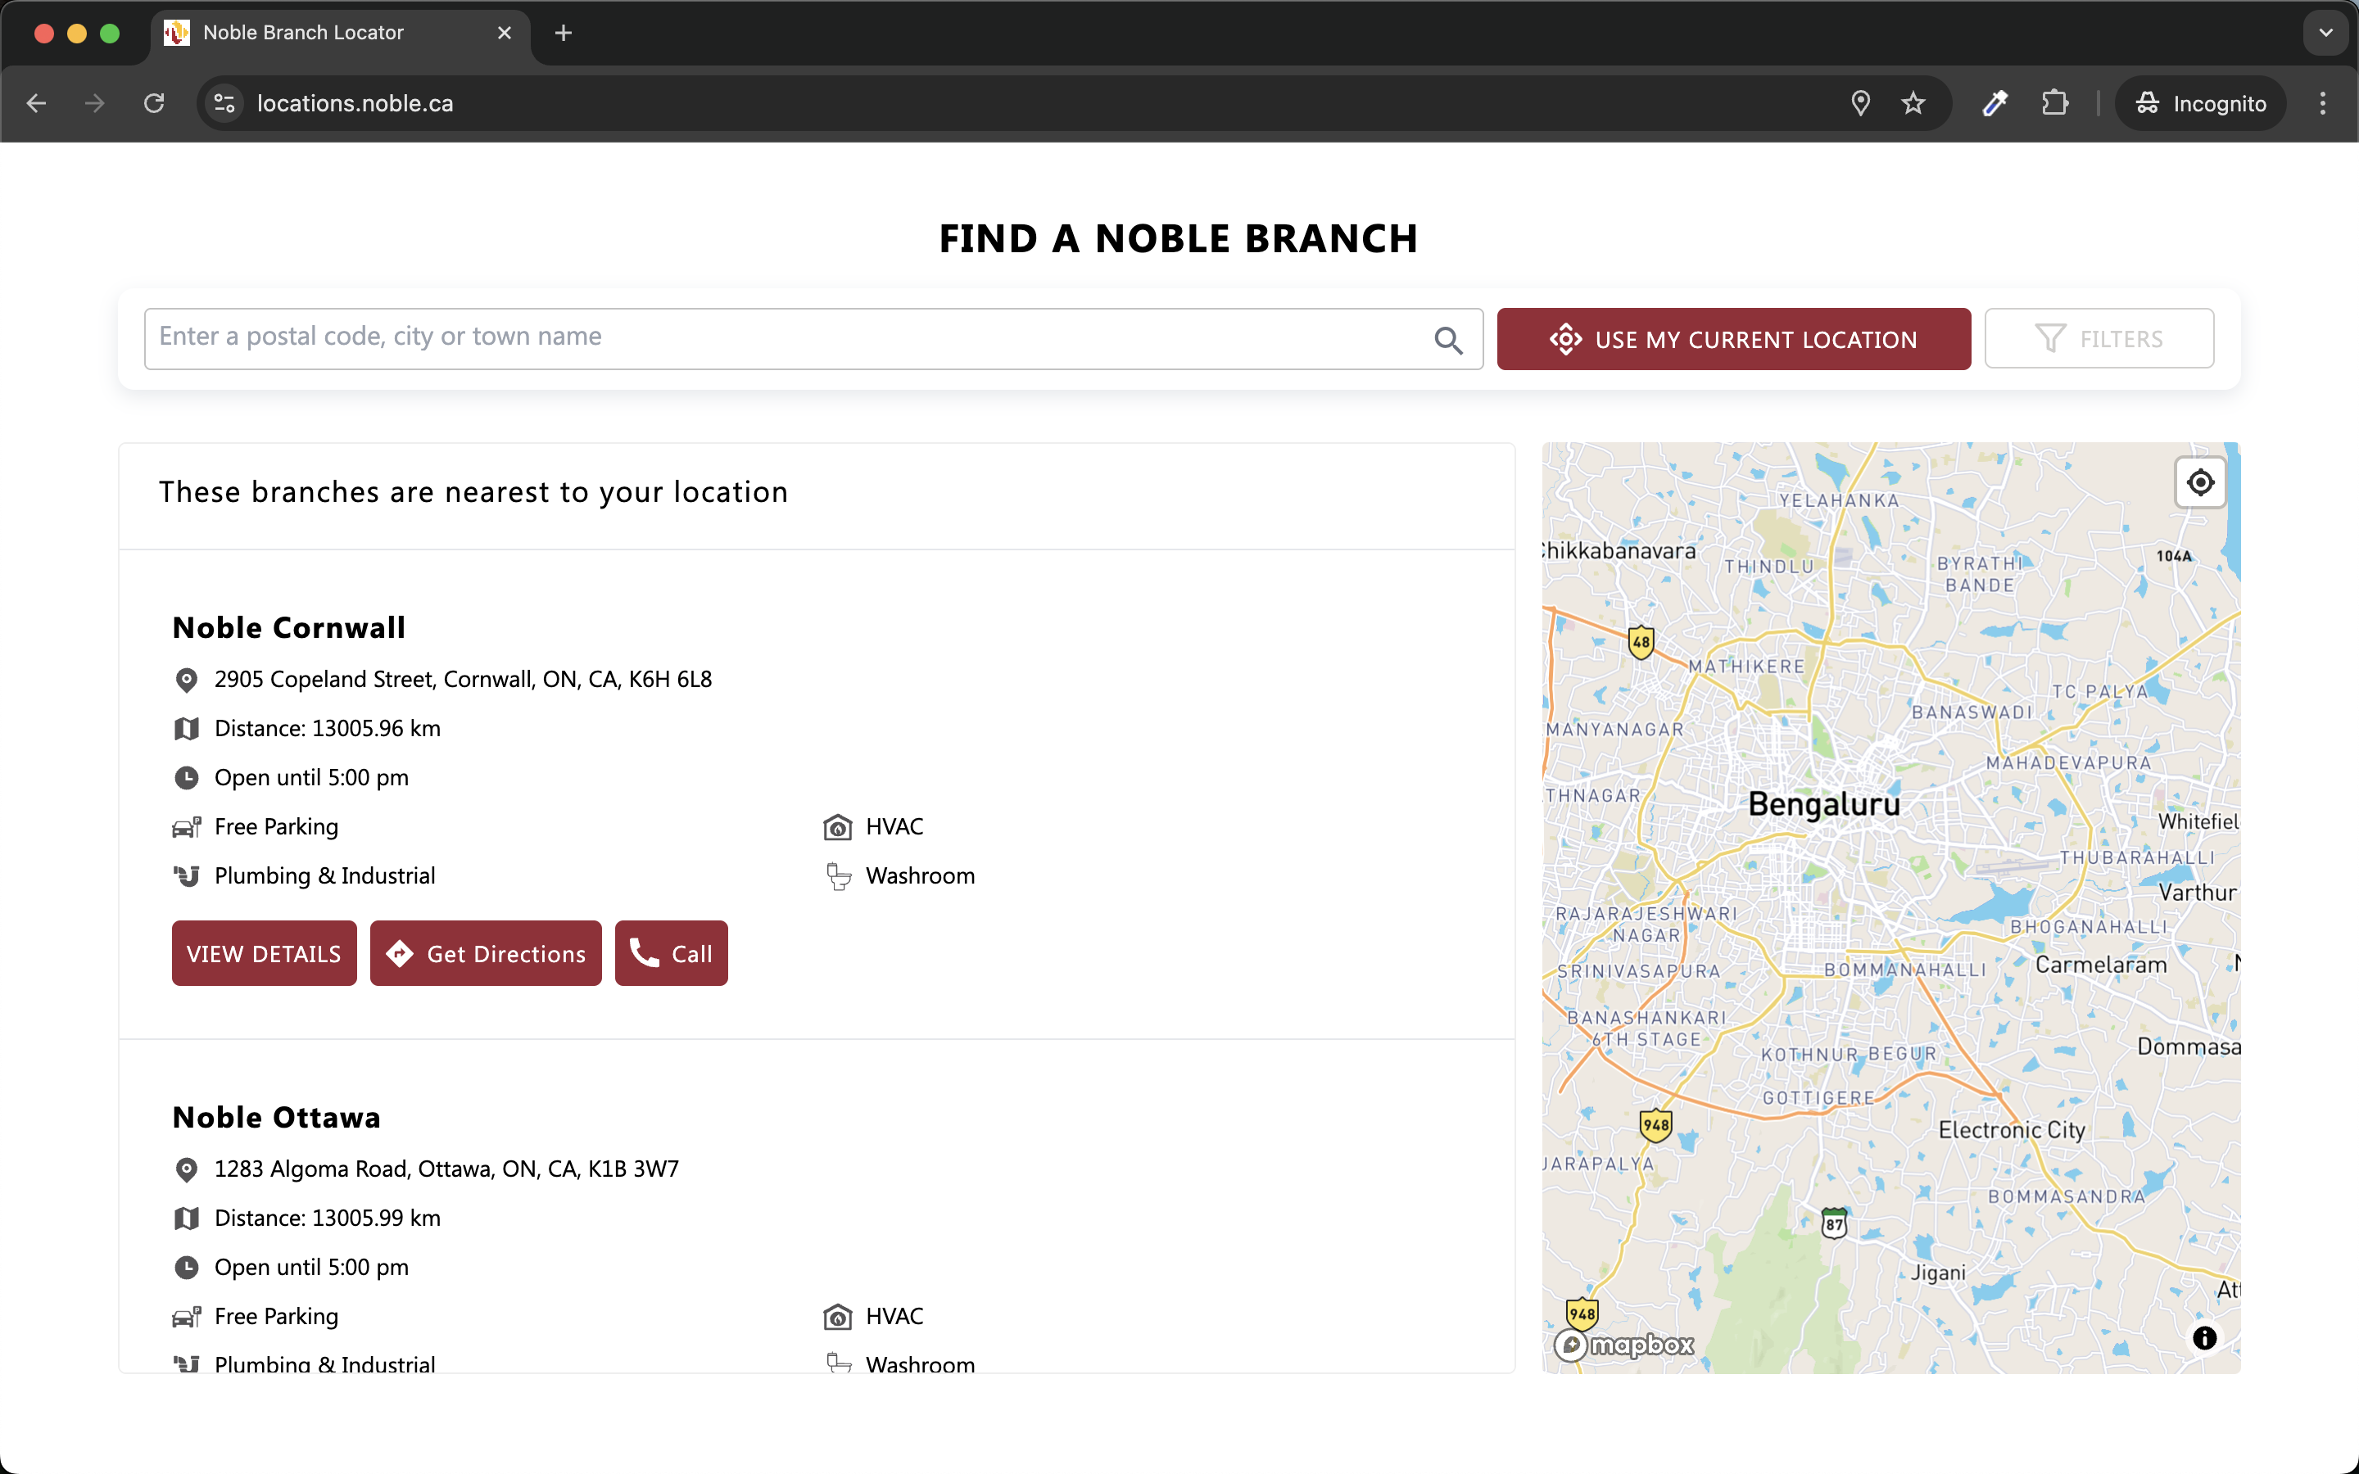Open Chrome three-dot menu
Screen dimensions: 2359x1474
tap(2323, 103)
